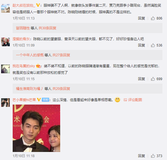Viewport: 167px width, 160px height.
Task: Enlarge the red carpet comment photo
Action: pyautogui.click(x=37, y=128)
